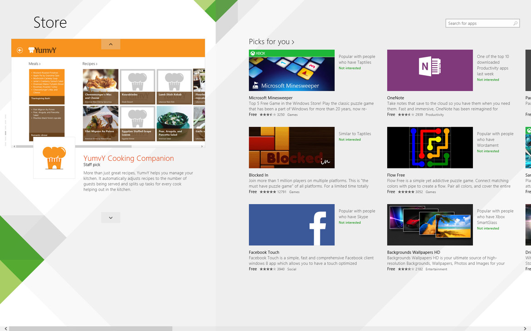Click the search magnifier icon
The height and width of the screenshot is (331, 531).
tap(515, 23)
